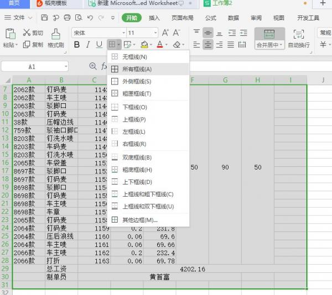Open quick access toolbar customize arrow
This screenshot has width=332, height=295.
pos(113,18)
